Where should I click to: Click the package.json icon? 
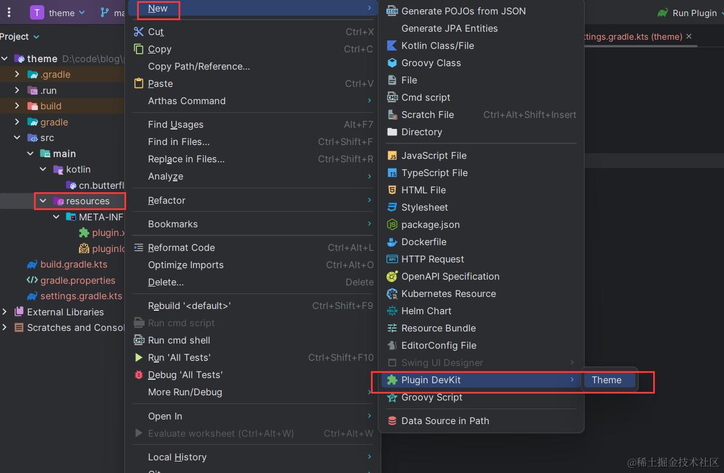pos(392,224)
